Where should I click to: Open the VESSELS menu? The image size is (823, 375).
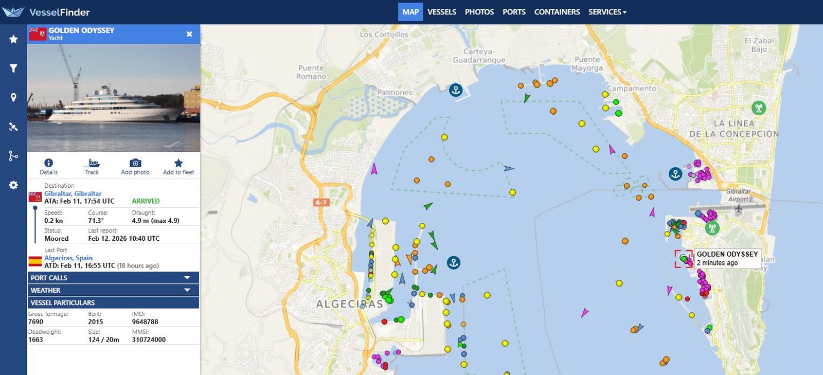[442, 12]
